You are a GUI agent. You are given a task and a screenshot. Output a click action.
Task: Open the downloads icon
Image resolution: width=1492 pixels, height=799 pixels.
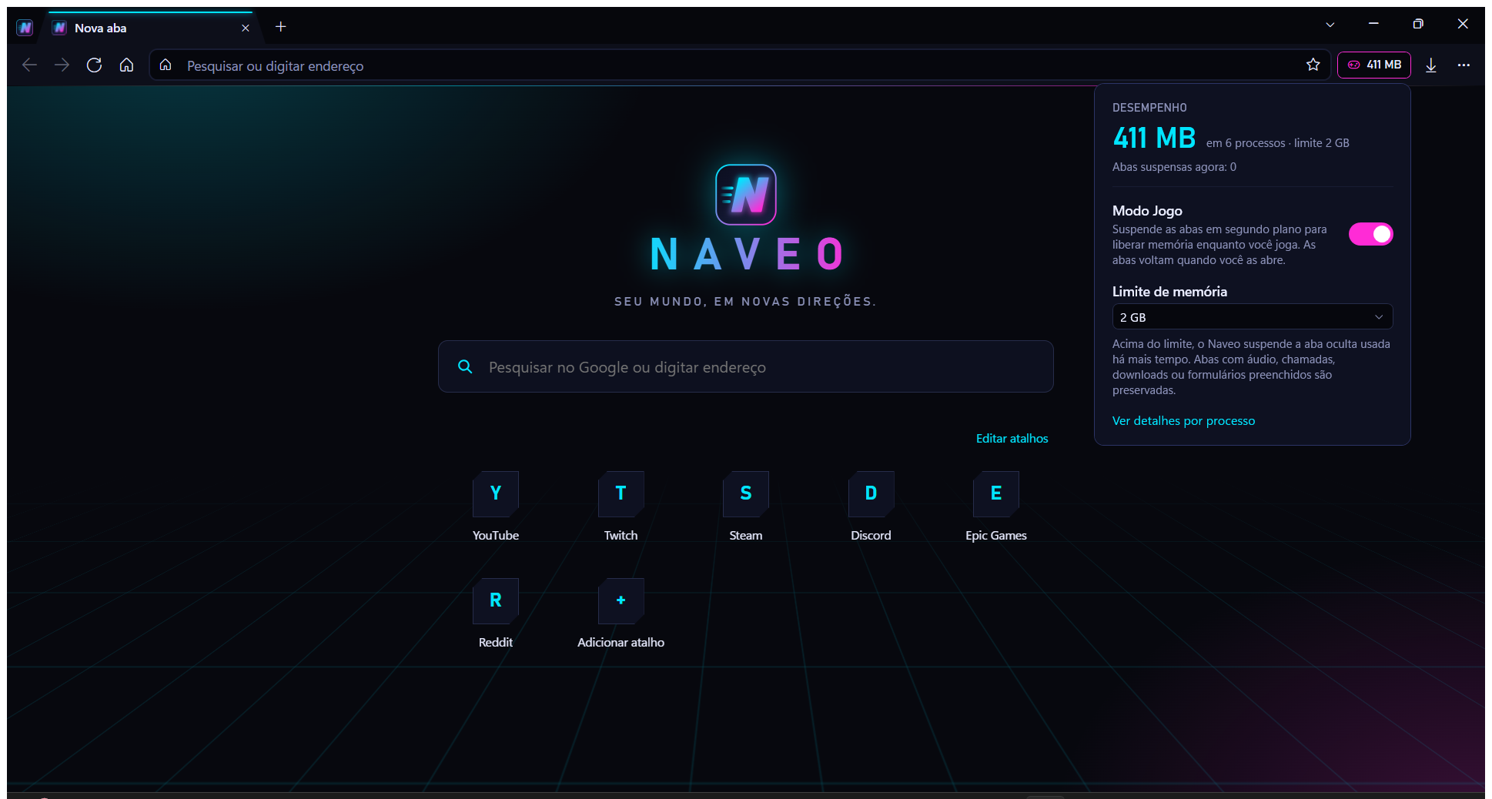1431,65
